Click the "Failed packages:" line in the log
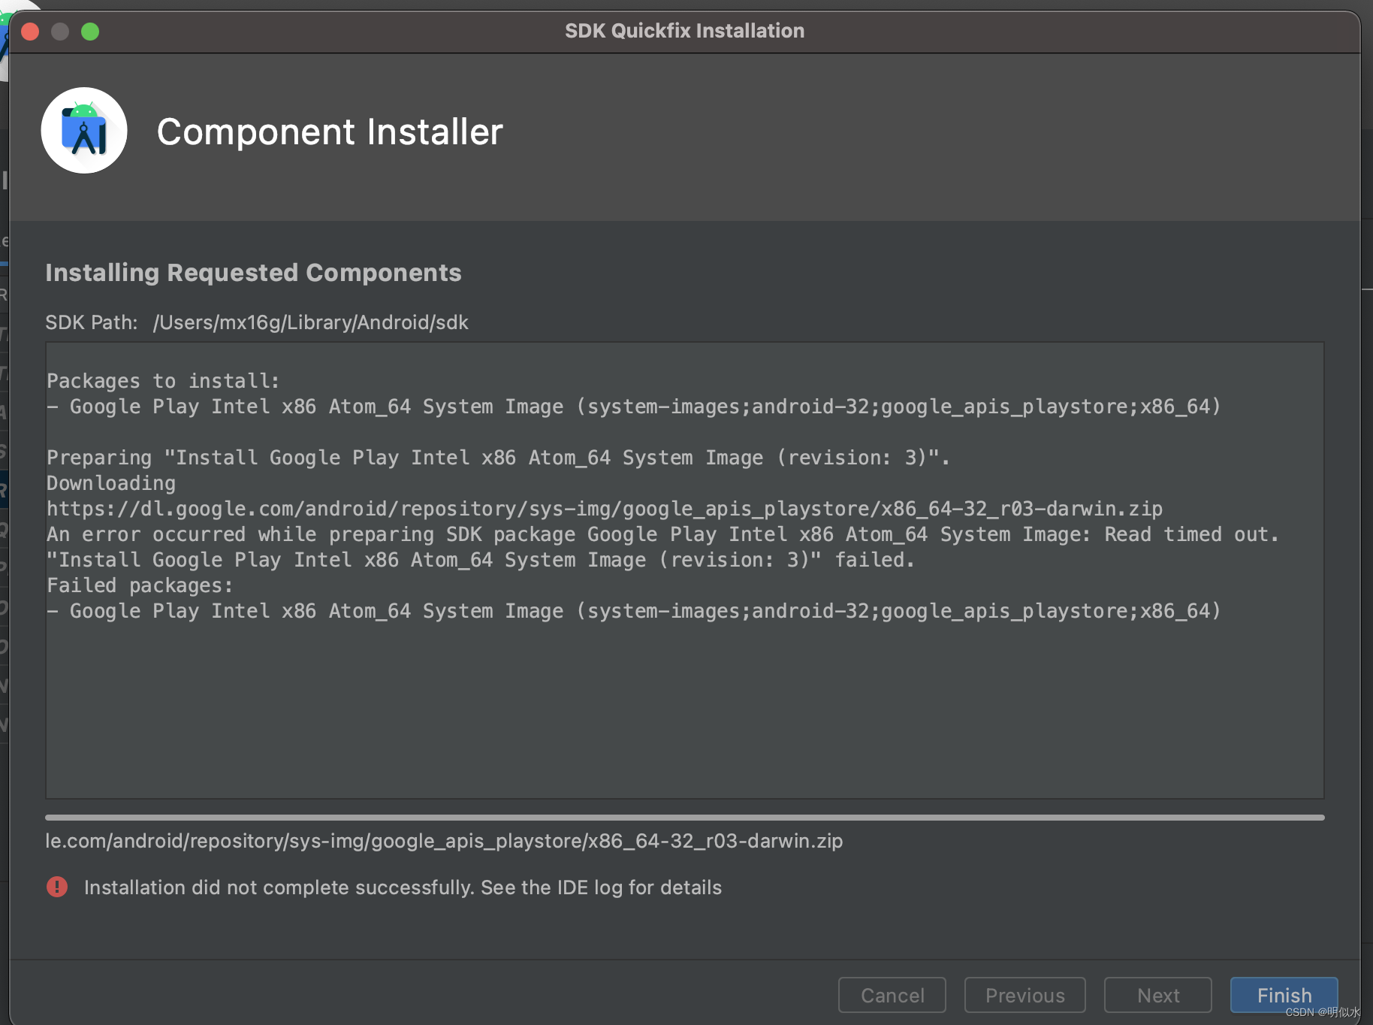Screen dimensions: 1373x1025 [x=140, y=585]
